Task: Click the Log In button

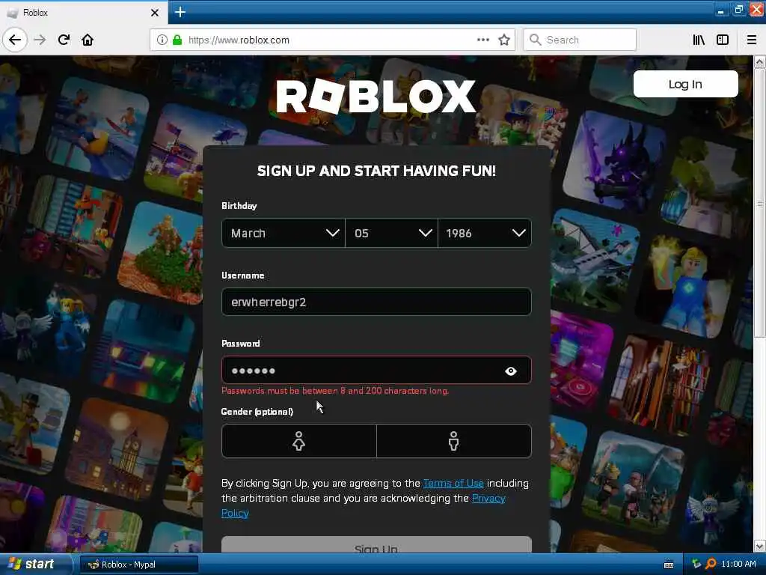Action: click(x=685, y=84)
